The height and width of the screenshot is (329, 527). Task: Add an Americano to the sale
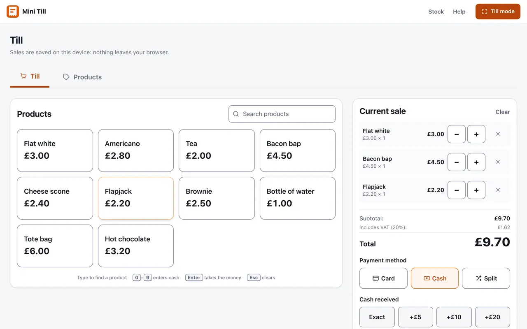136,151
